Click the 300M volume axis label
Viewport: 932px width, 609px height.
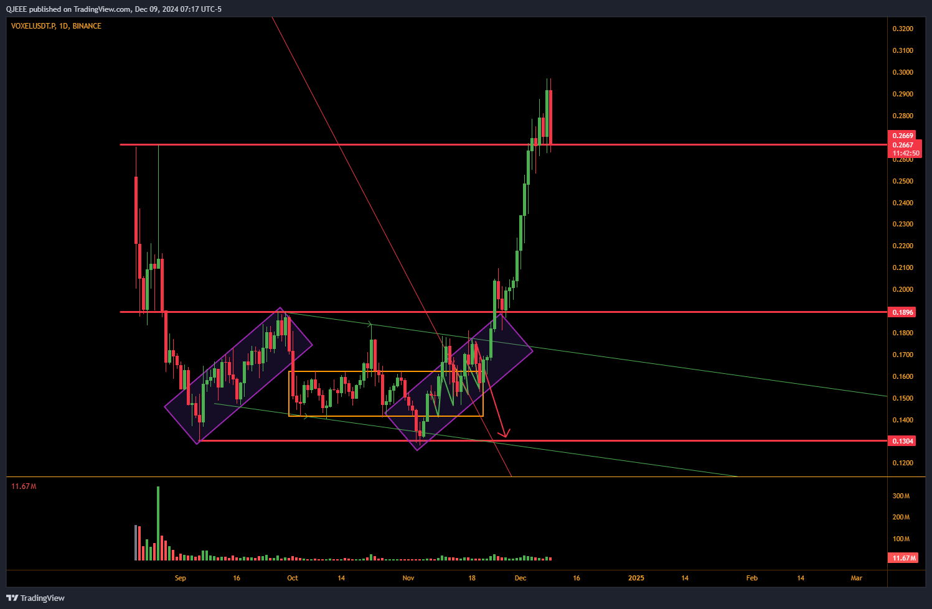(901, 496)
